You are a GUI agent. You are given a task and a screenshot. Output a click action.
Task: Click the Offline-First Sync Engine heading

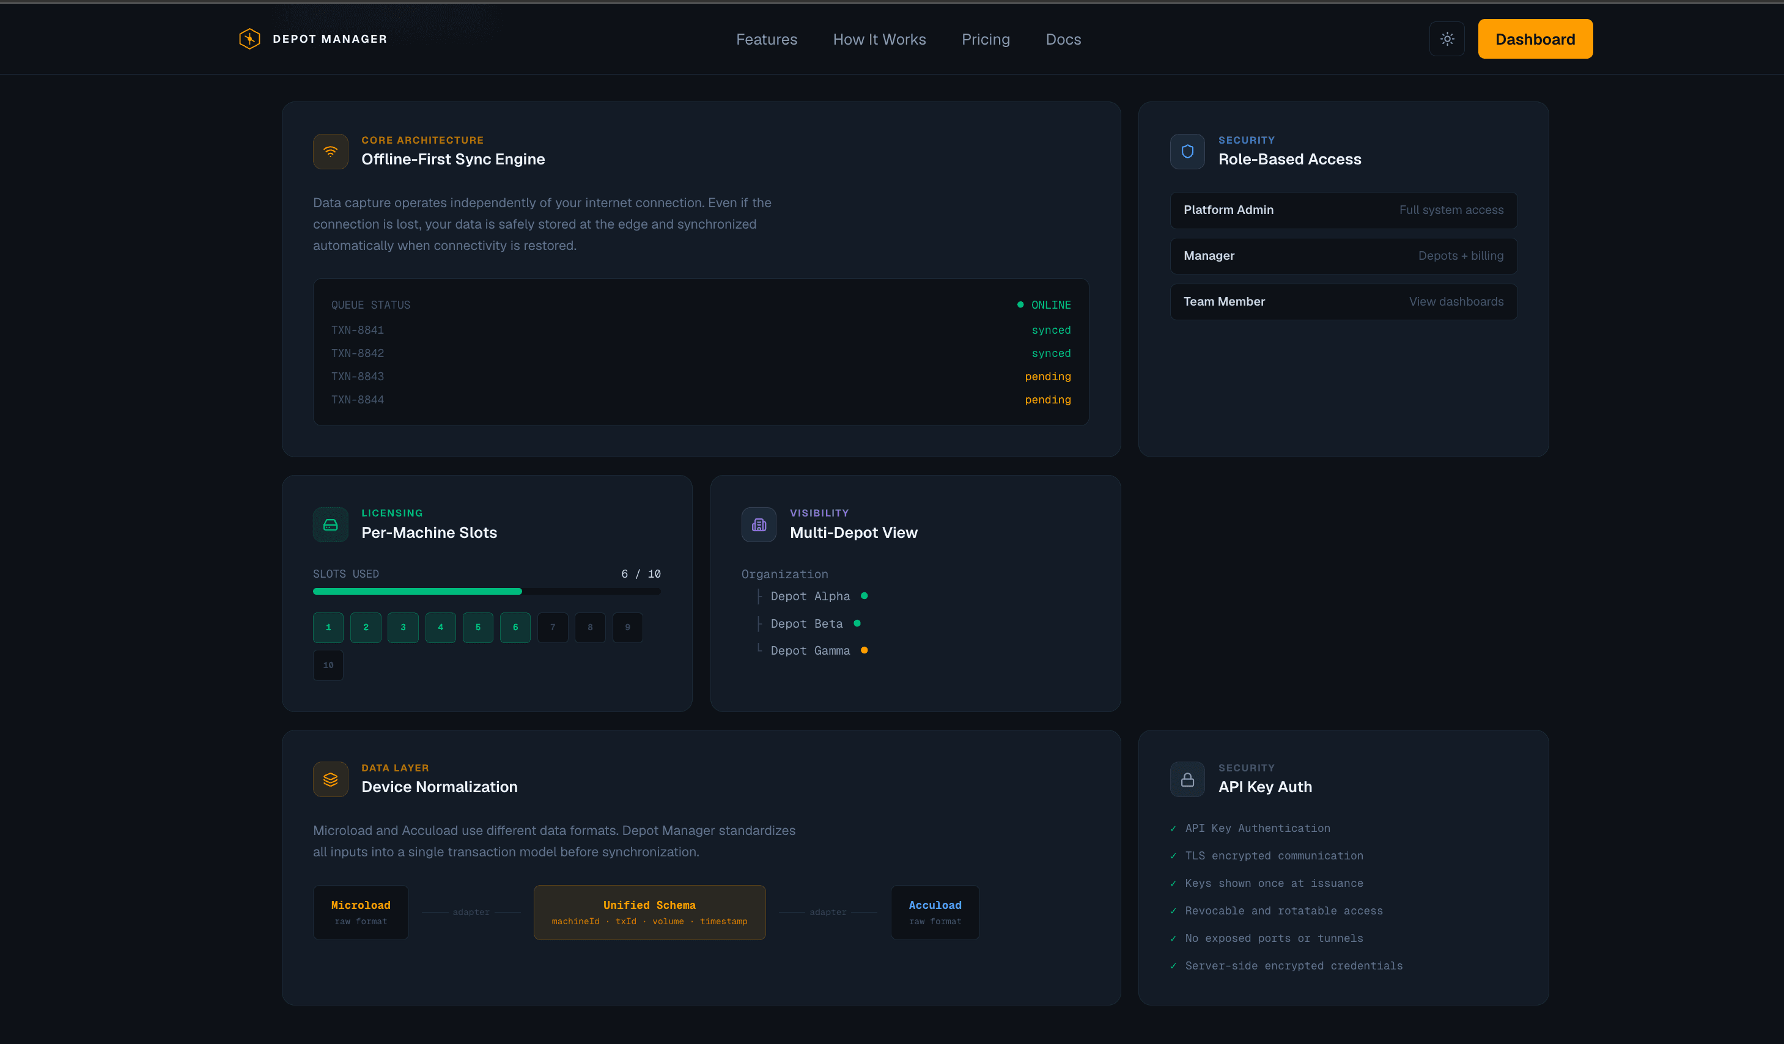[x=453, y=160]
